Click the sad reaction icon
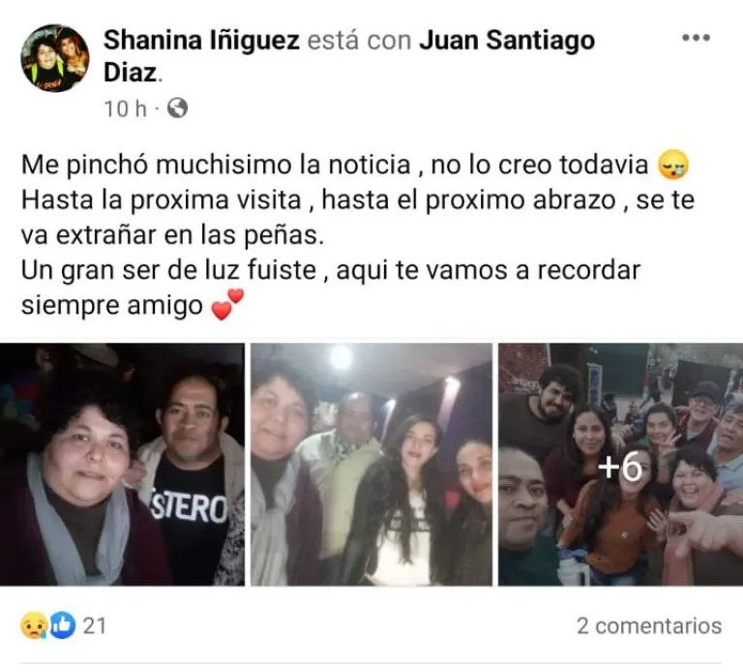The image size is (743, 672). [34, 626]
